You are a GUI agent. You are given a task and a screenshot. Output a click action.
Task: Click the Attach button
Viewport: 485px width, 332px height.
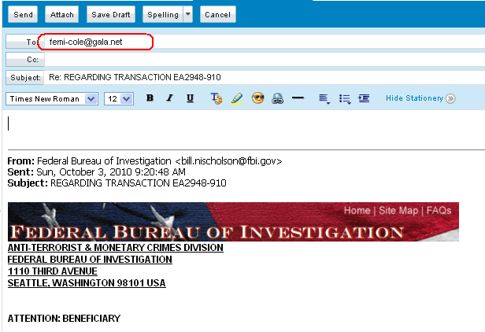click(62, 14)
